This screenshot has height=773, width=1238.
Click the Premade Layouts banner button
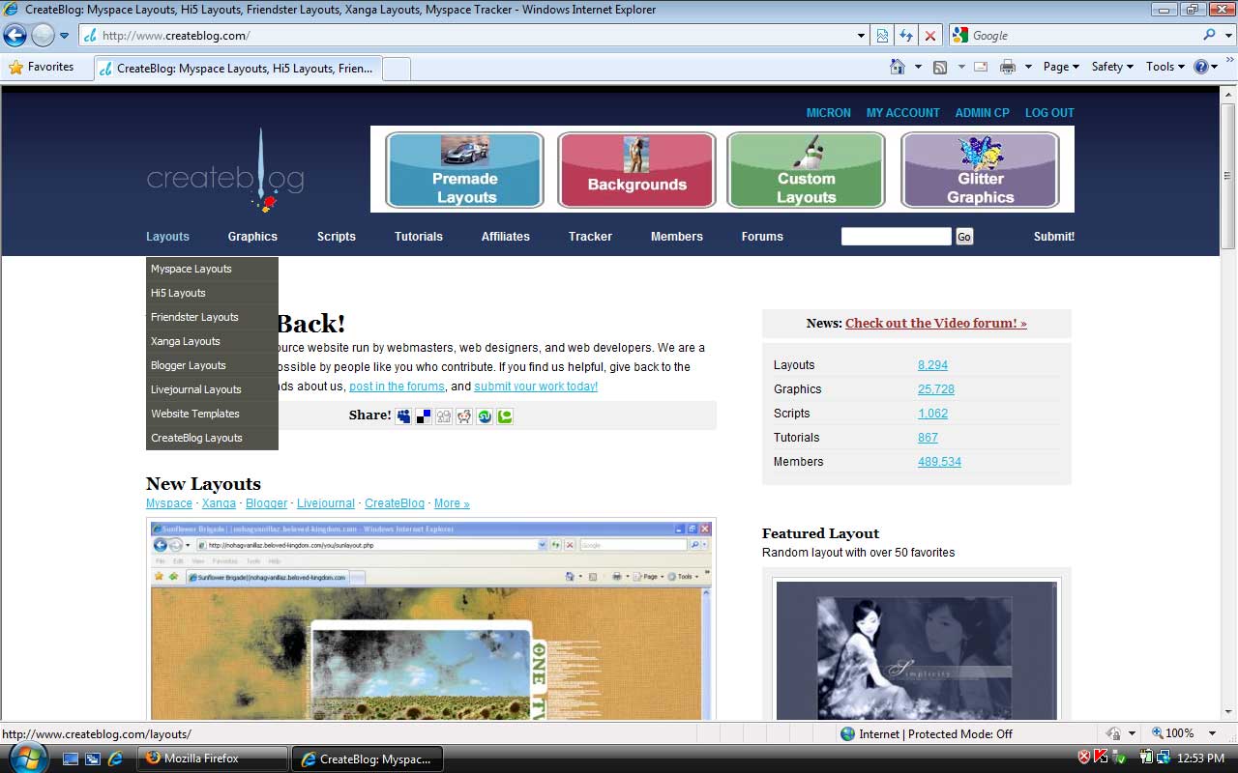[x=464, y=170]
